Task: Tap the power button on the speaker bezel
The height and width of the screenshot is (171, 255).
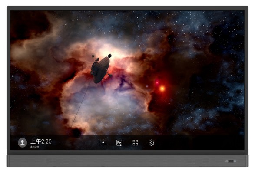Action: point(227,161)
